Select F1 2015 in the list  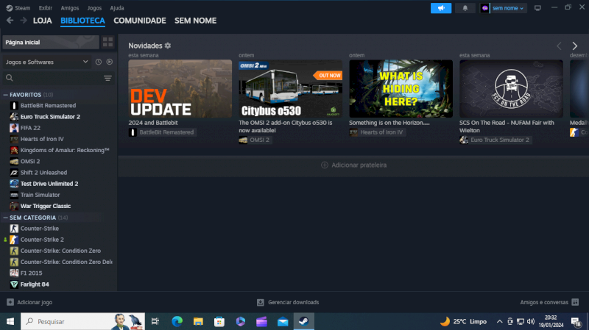tap(31, 273)
